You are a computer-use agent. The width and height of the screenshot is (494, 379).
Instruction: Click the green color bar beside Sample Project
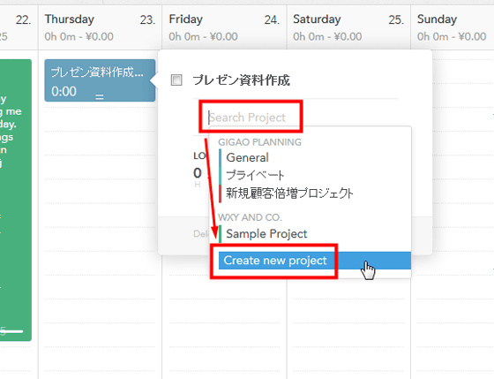coord(220,234)
